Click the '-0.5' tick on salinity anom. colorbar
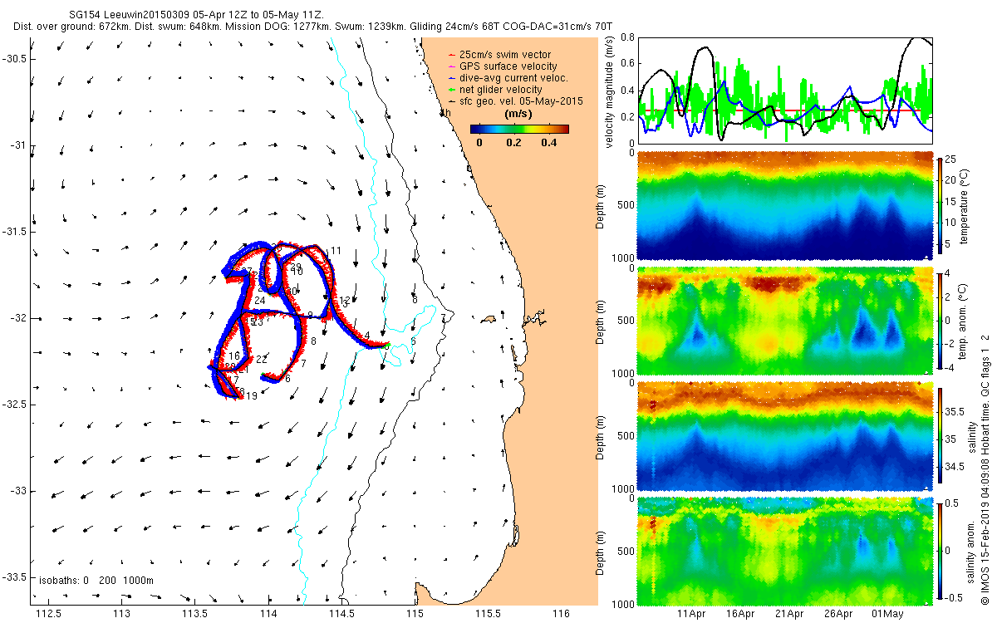997x623 pixels. (x=955, y=596)
